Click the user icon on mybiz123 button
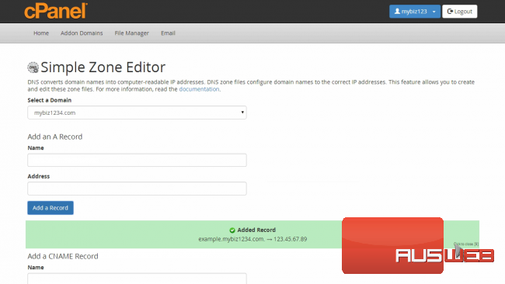This screenshot has height=284, width=505. point(397,12)
